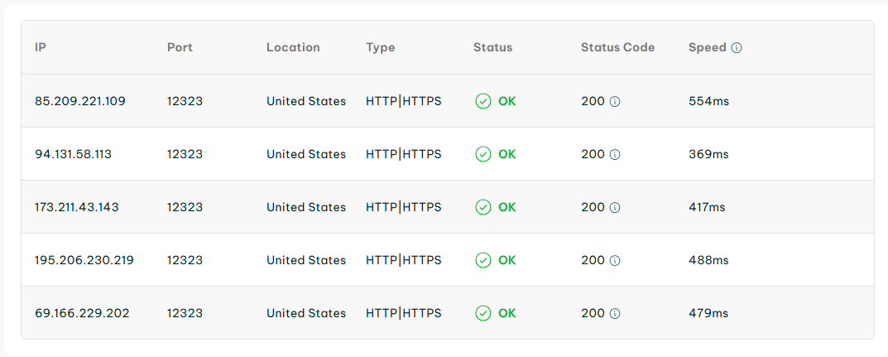Click the info icon beside Speed header
This screenshot has height=357, width=888.
point(737,48)
